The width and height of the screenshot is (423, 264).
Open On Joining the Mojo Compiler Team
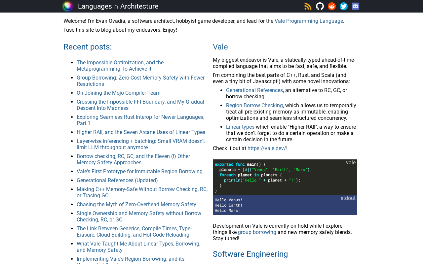click(x=119, y=93)
